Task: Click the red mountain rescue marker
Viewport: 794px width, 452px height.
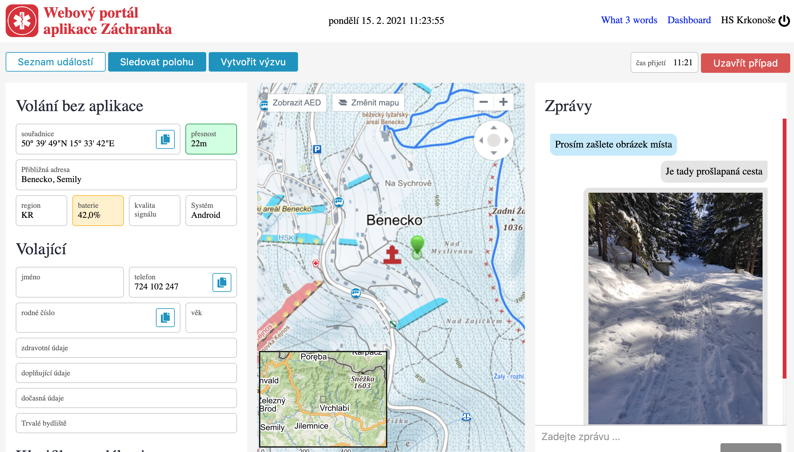Action: [316, 263]
